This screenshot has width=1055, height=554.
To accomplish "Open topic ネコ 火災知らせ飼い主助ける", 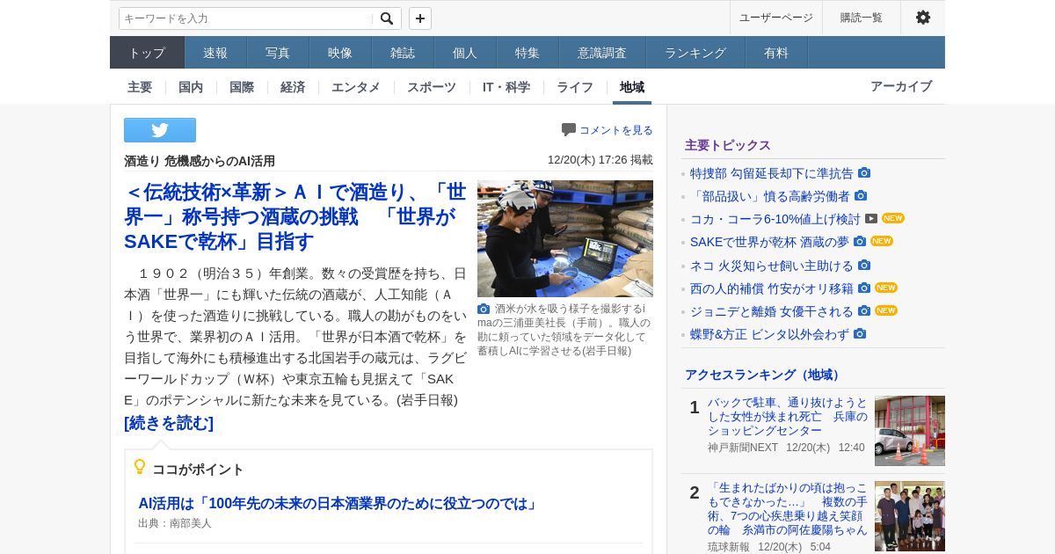I will tap(772, 266).
